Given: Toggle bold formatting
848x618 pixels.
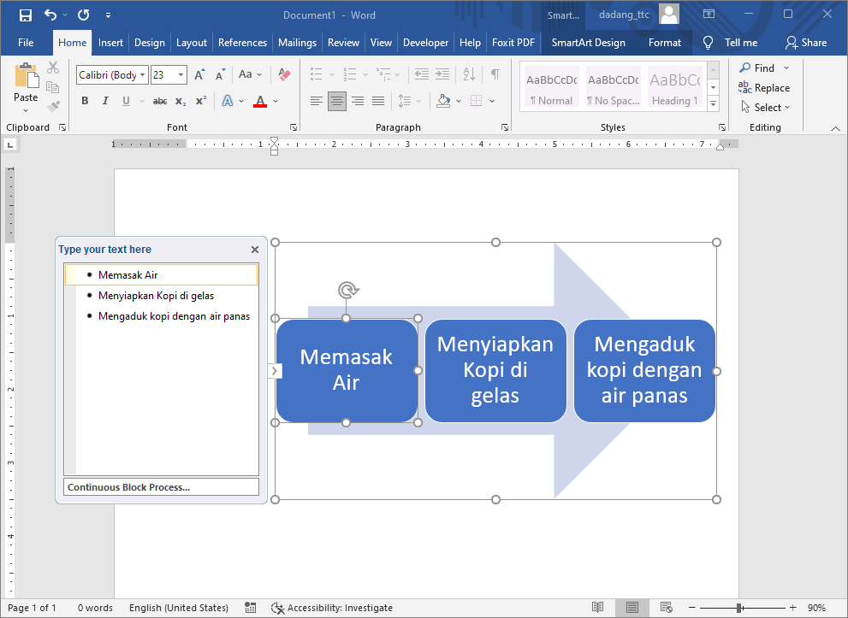Looking at the screenshot, I should [x=84, y=101].
